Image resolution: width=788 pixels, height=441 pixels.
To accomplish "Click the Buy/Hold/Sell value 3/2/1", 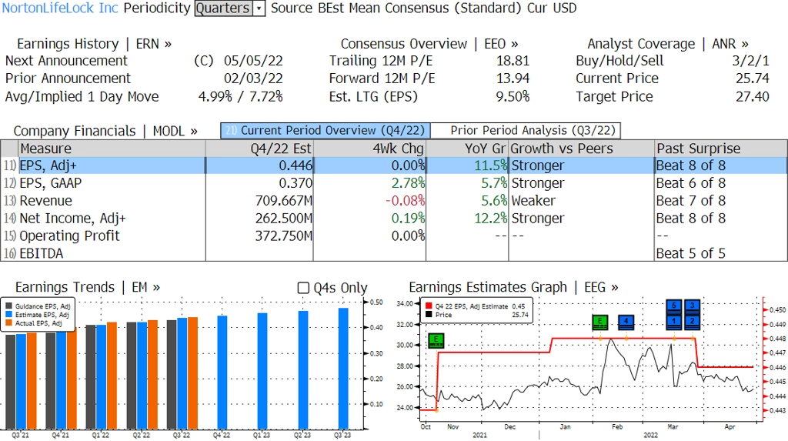I will (x=751, y=61).
